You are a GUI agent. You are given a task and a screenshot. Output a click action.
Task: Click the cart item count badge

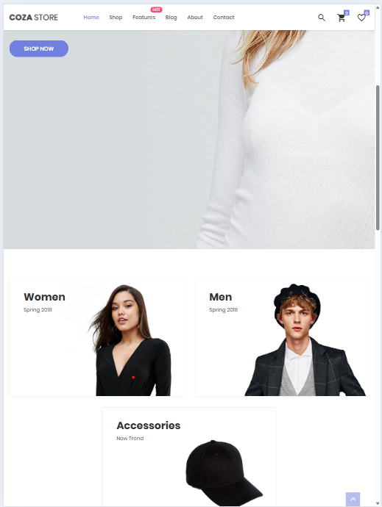347,12
